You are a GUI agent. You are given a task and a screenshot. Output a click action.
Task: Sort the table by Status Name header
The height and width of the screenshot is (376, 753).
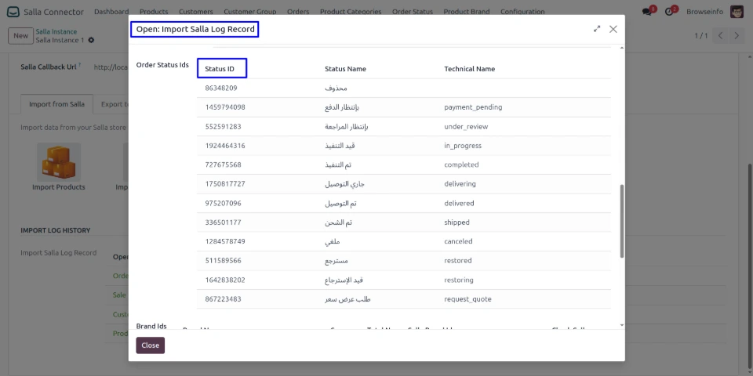coord(345,69)
